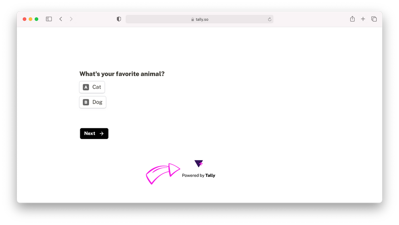This screenshot has height=225, width=399.
Task: Click the Next button
Action: pyautogui.click(x=94, y=133)
